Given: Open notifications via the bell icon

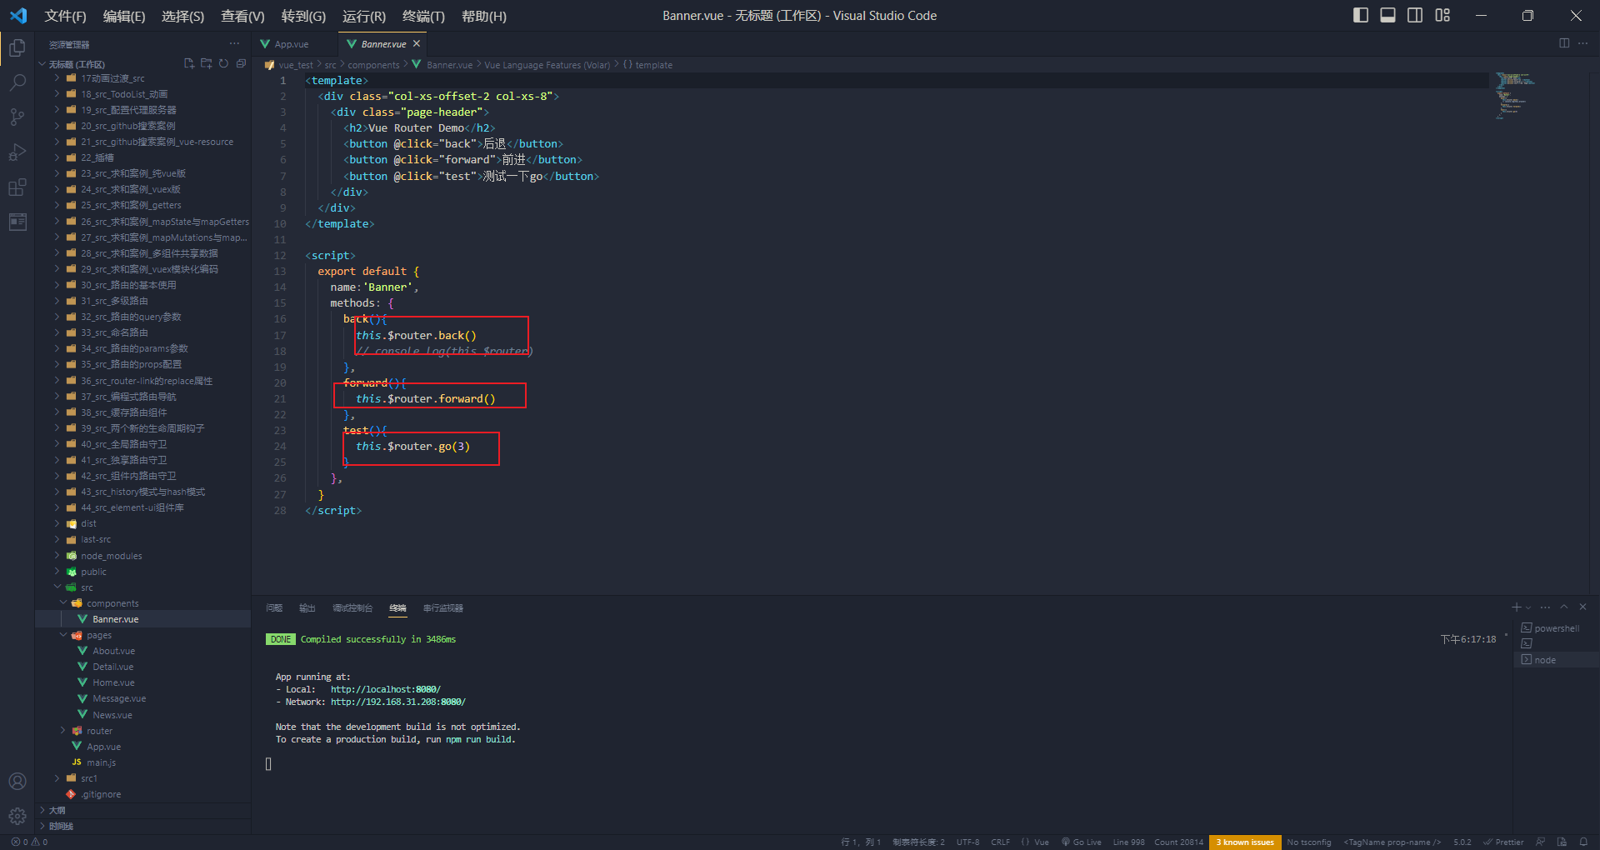Looking at the screenshot, I should (1586, 842).
